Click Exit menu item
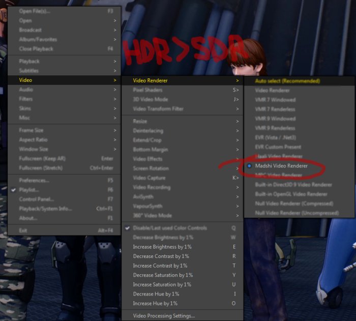This screenshot has height=321, width=356. click(x=64, y=230)
